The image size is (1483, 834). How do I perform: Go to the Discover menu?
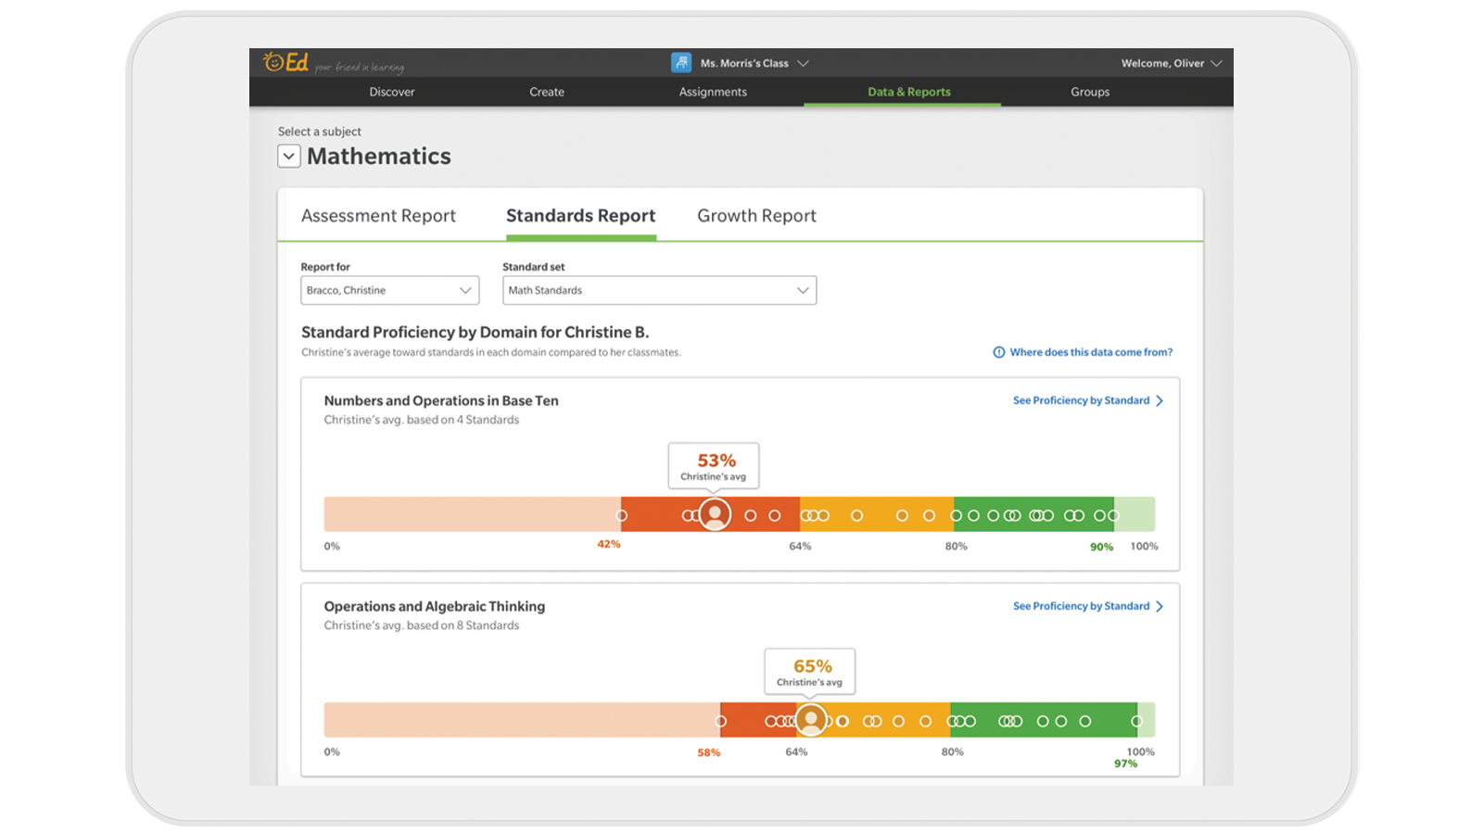coord(392,92)
